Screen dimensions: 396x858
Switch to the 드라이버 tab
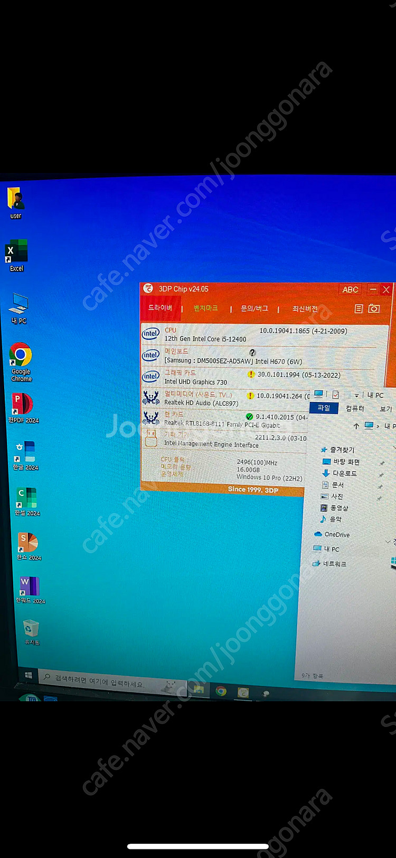click(x=160, y=307)
